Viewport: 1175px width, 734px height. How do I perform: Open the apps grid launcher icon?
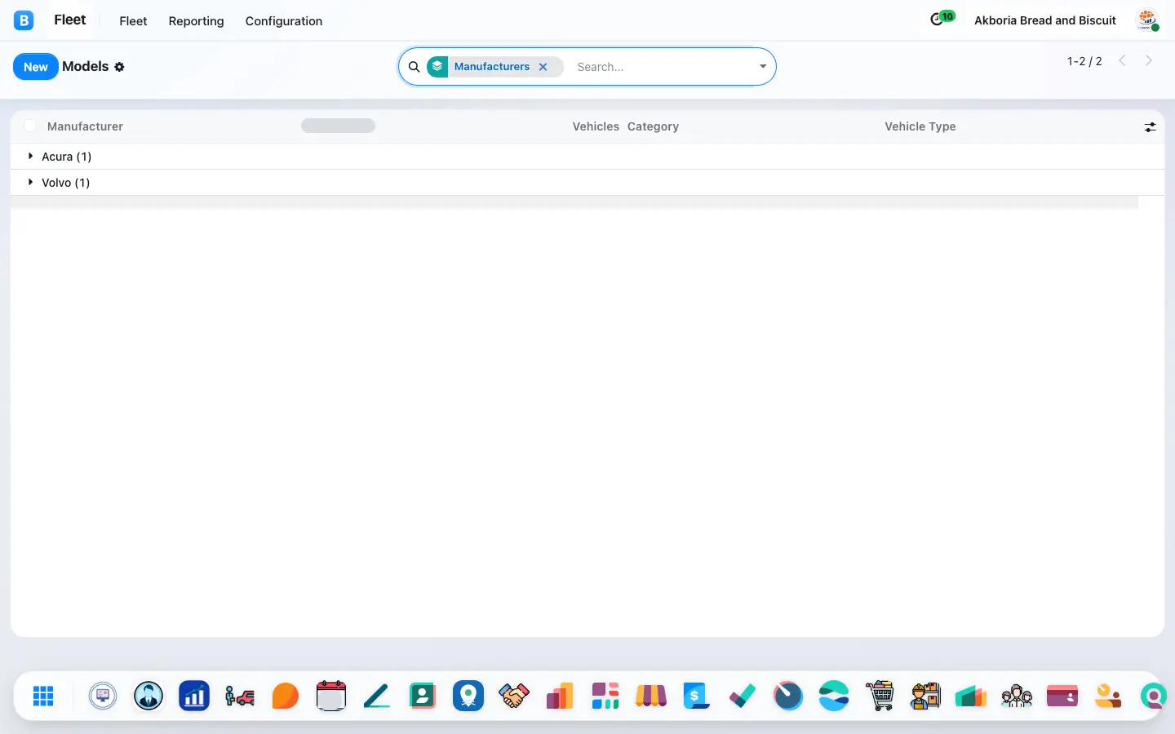43,696
